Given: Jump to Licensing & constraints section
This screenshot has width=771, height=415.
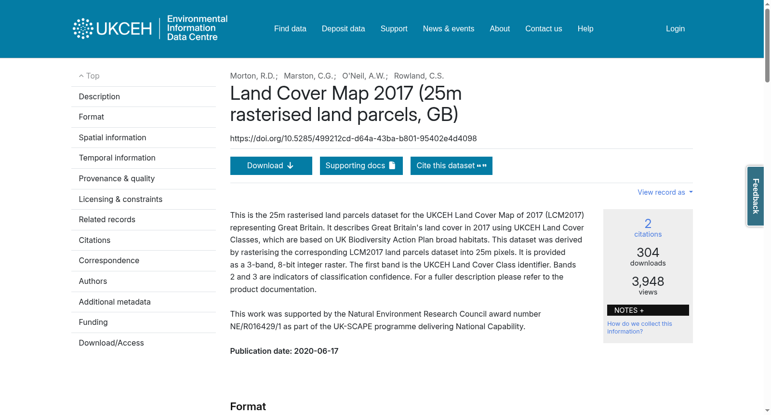Looking at the screenshot, I should tap(144, 200).
